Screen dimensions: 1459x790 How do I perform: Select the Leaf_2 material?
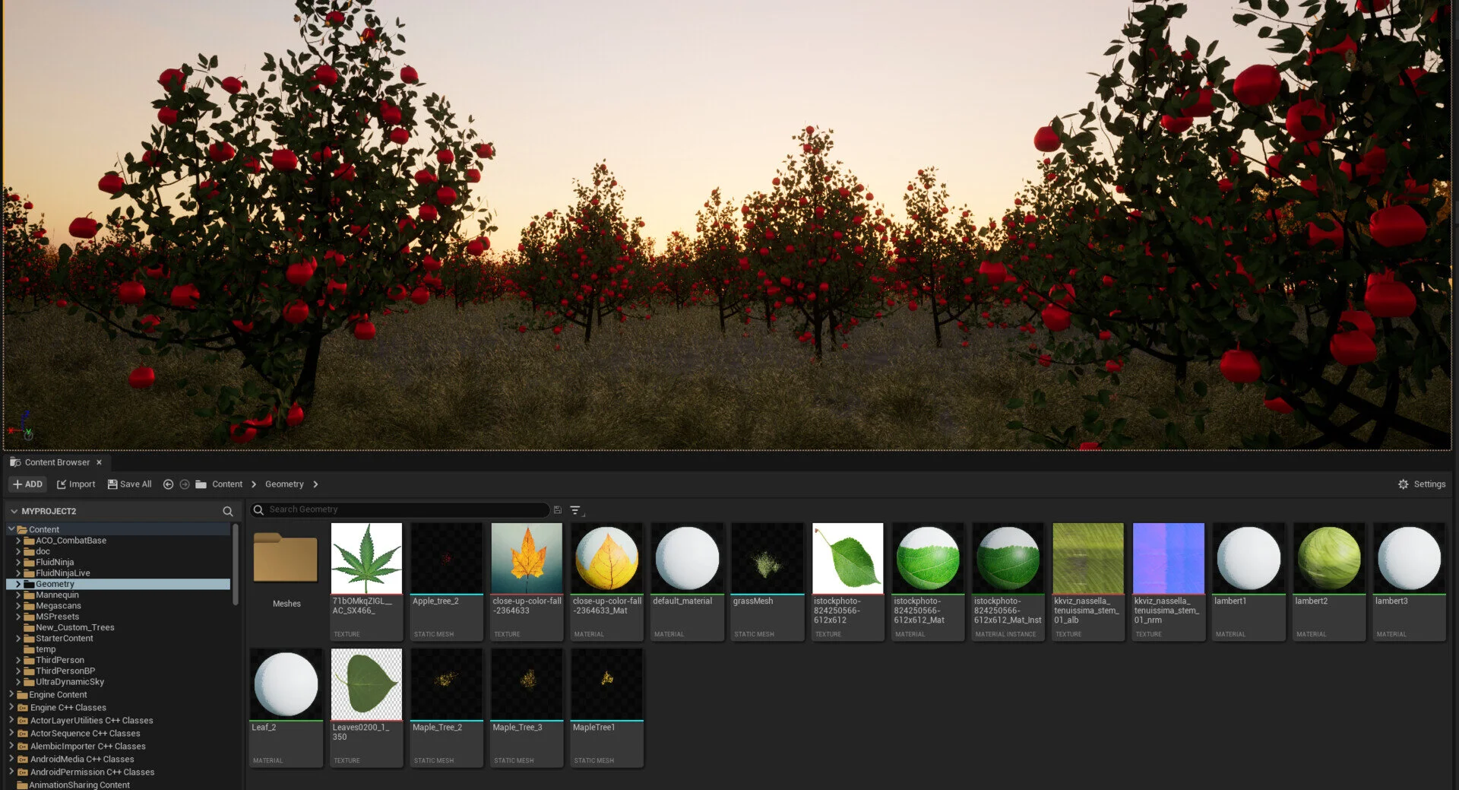(x=286, y=707)
